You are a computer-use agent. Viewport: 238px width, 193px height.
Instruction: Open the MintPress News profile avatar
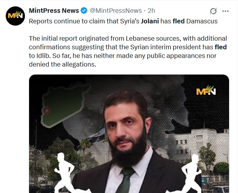point(15,16)
